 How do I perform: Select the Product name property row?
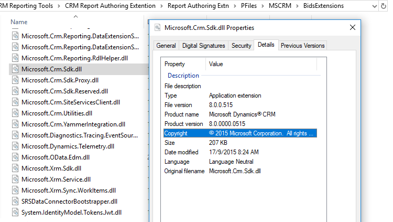240,114
